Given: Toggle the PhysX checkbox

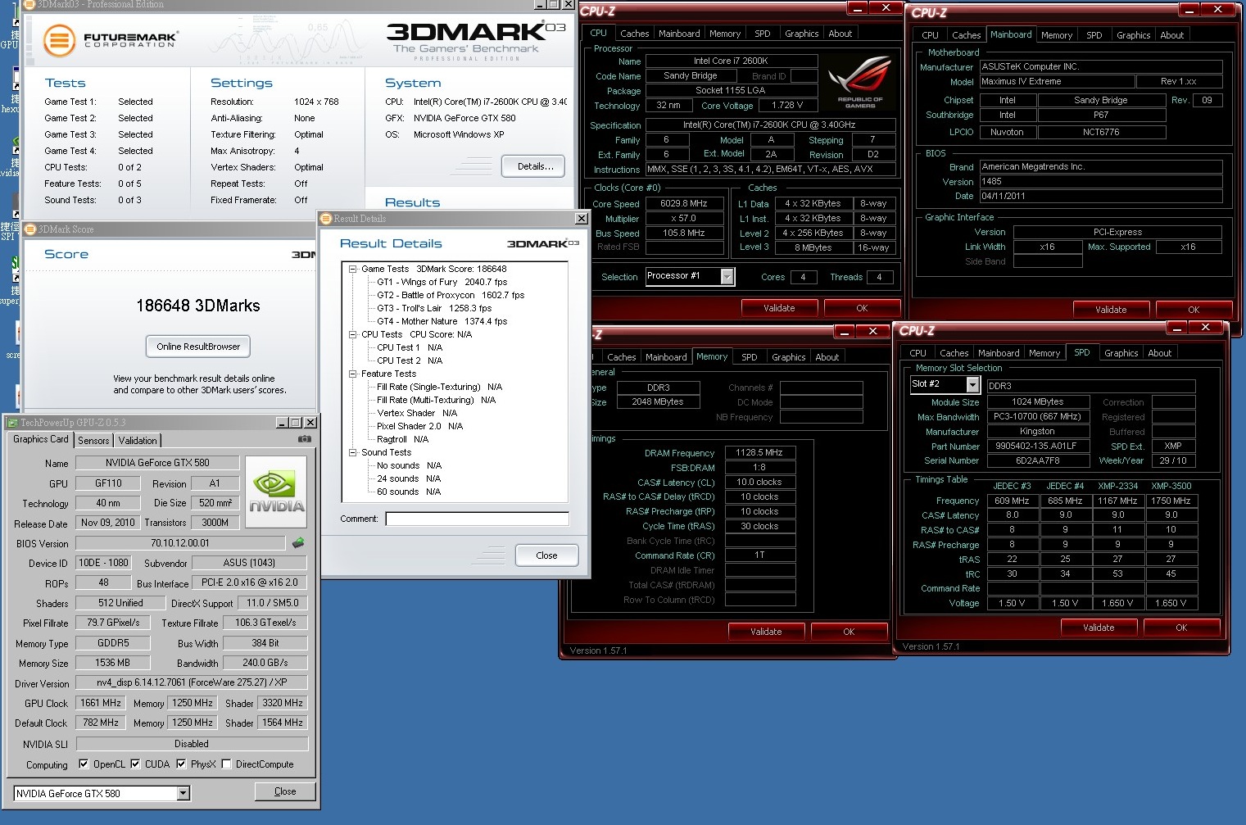Looking at the screenshot, I should (x=181, y=764).
